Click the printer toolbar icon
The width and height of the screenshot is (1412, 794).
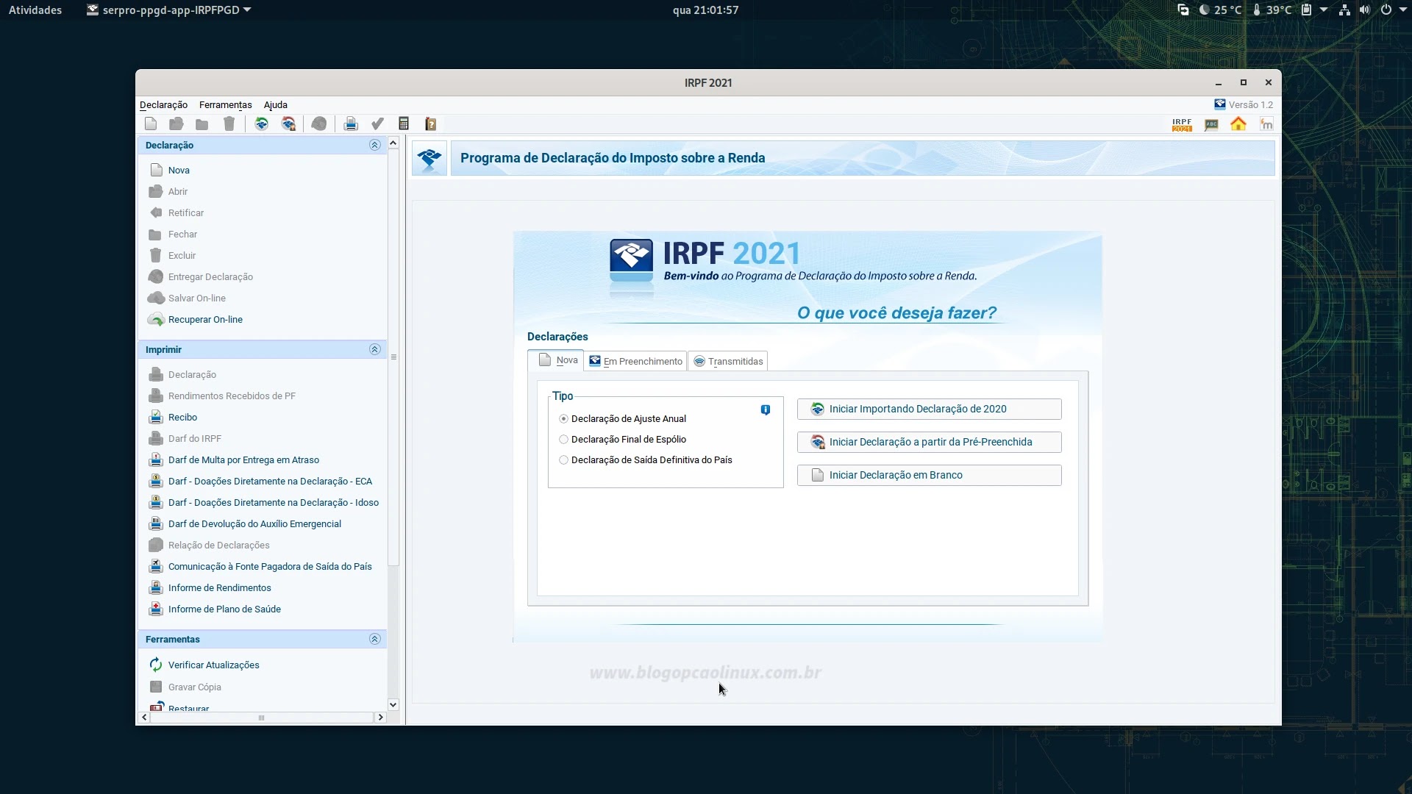351,124
